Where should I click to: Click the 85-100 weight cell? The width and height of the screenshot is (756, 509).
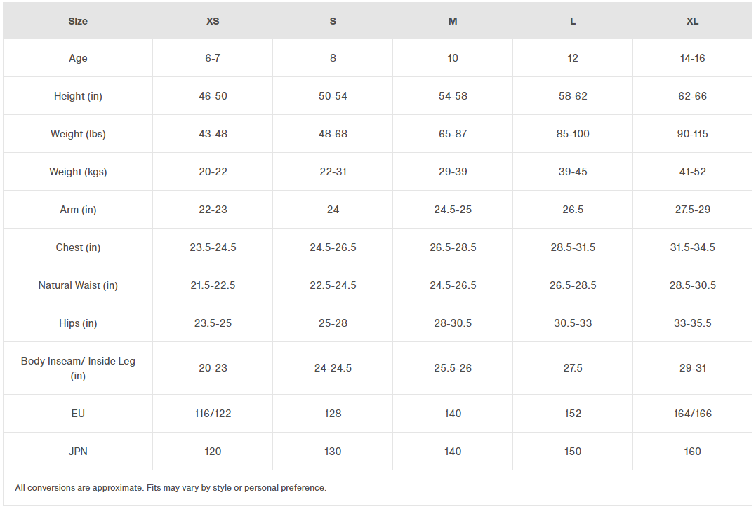[x=573, y=134]
